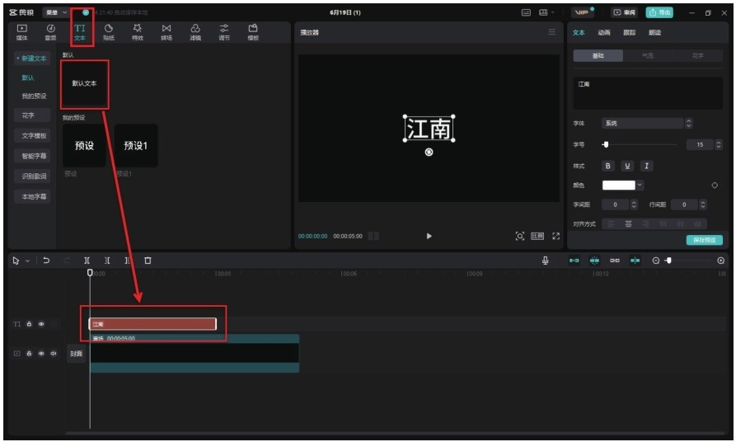Toggle bold text style

pyautogui.click(x=608, y=166)
